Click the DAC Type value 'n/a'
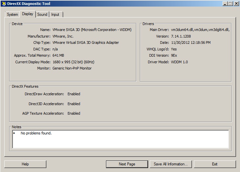The height and width of the screenshot is (172, 240). click(55, 49)
